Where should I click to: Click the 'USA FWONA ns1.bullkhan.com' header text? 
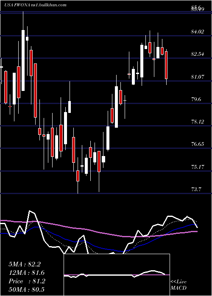tap(35, 5)
